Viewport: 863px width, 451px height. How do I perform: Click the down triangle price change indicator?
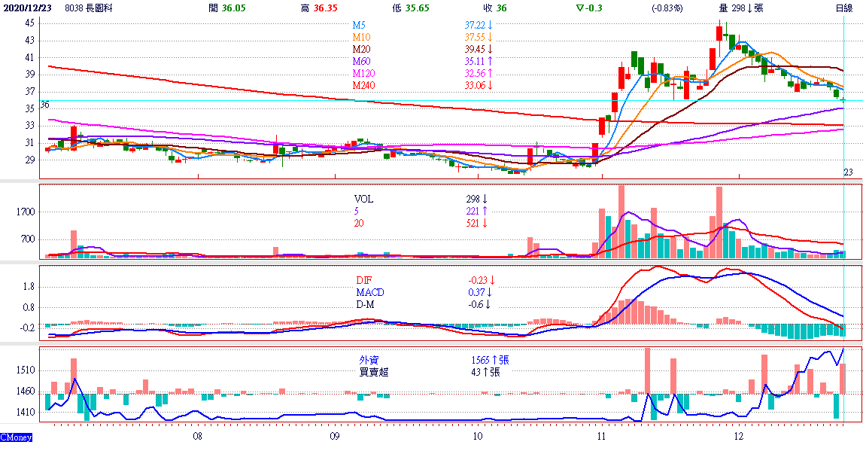click(579, 8)
